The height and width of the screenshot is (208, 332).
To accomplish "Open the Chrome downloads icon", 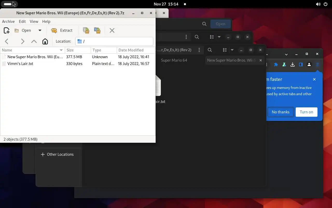I will tap(293, 65).
